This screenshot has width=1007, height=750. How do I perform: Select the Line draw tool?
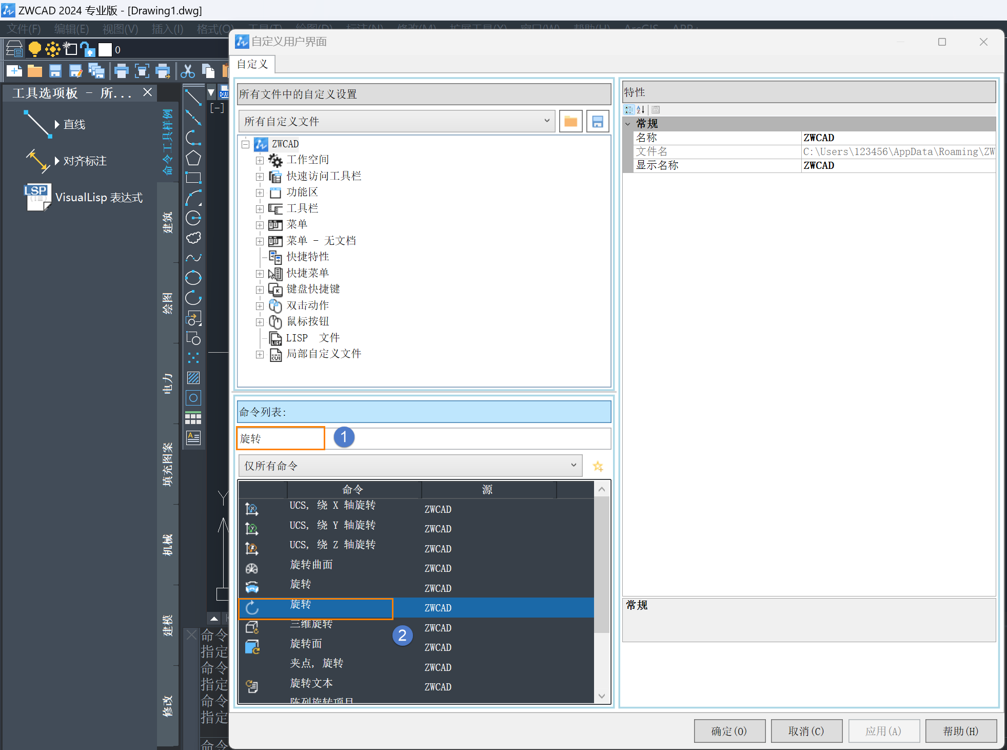click(193, 97)
